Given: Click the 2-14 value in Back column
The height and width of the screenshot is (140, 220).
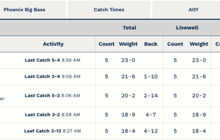Looking at the screenshot, I should [x=151, y=96].
